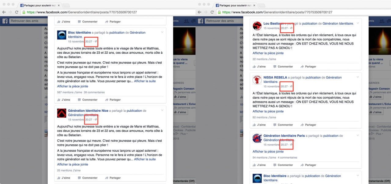The image size is (391, 184).
Task: Click Partager on the NISSA REBELA post
Action: pos(308,125)
